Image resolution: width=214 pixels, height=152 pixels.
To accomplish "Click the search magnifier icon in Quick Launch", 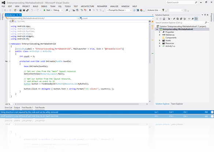I will coord(196,3).
